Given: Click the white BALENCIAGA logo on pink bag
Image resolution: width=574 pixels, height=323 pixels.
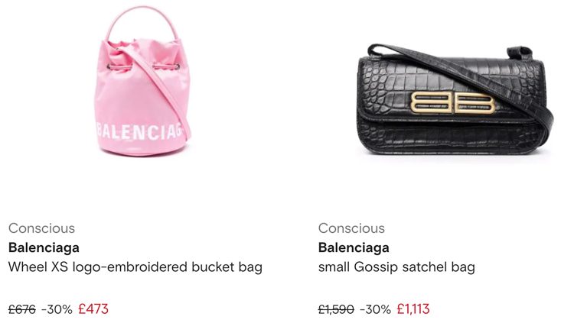Looking at the screenshot, I should pos(139,131).
